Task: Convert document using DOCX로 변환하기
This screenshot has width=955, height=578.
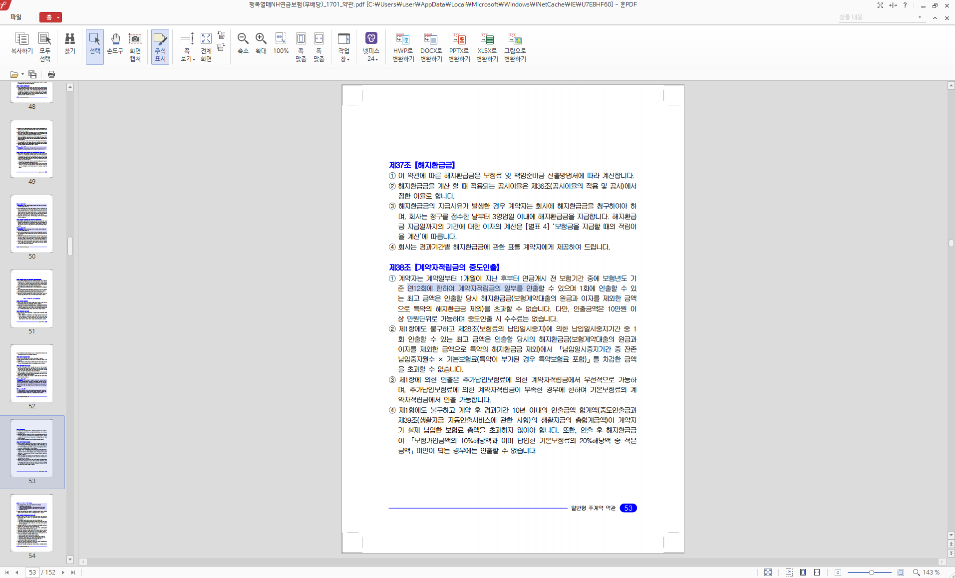Action: pos(431,47)
